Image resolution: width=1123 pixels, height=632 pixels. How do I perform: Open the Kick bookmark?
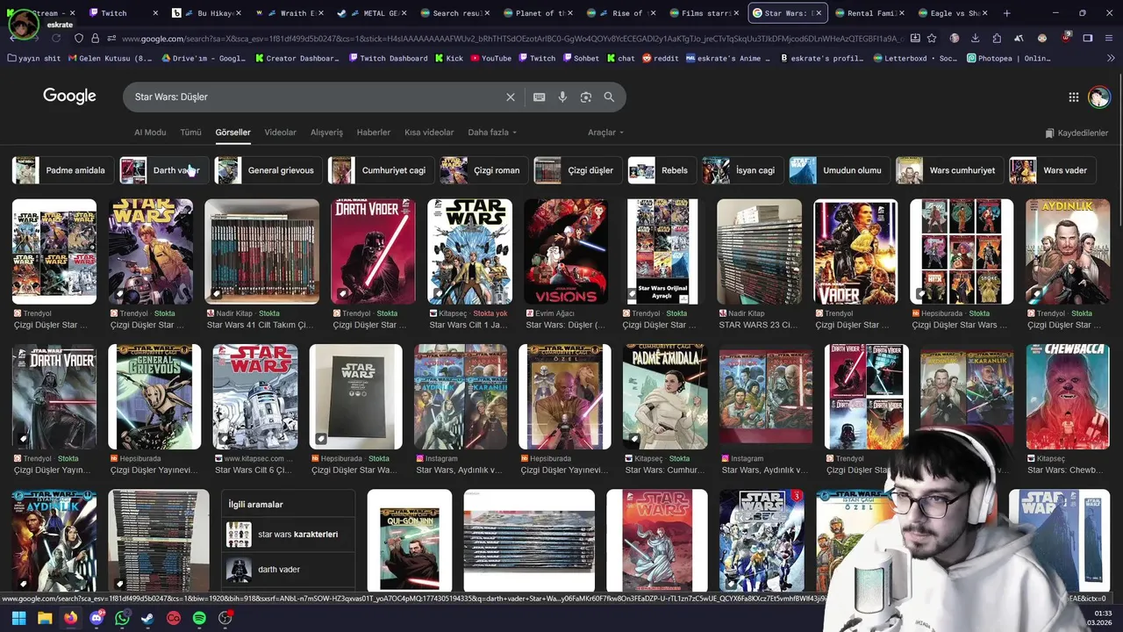tap(447, 58)
